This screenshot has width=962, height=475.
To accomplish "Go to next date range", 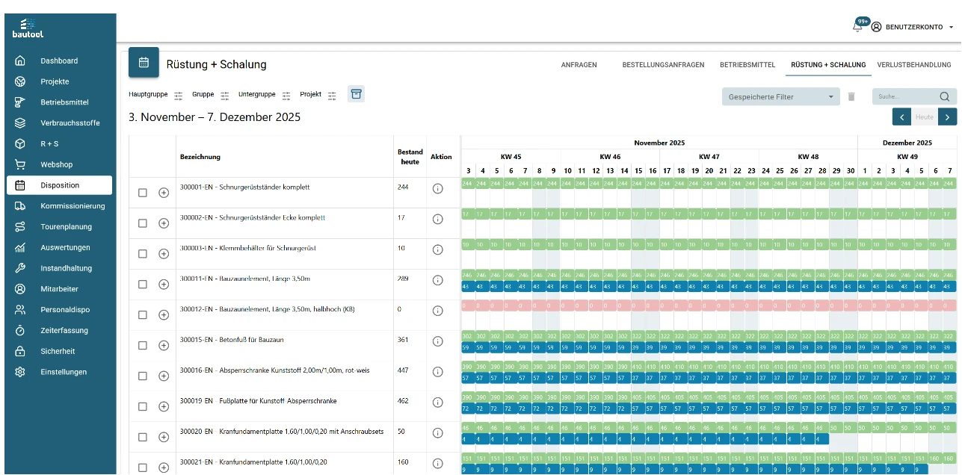I will tap(947, 117).
